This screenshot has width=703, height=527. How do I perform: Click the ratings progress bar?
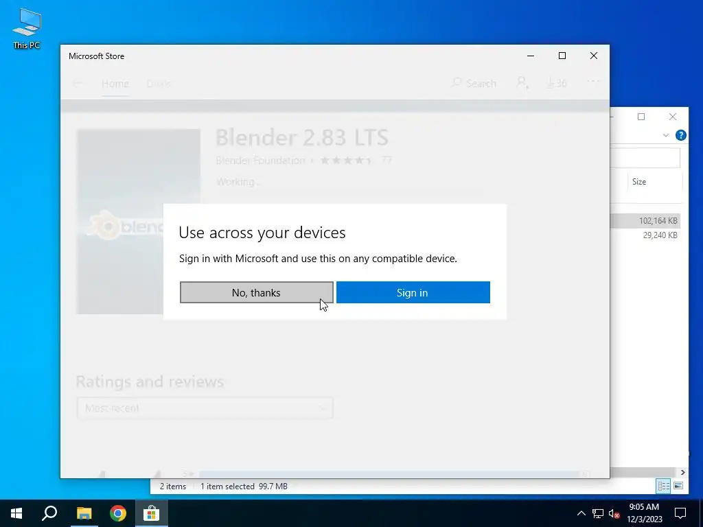(x=389, y=473)
